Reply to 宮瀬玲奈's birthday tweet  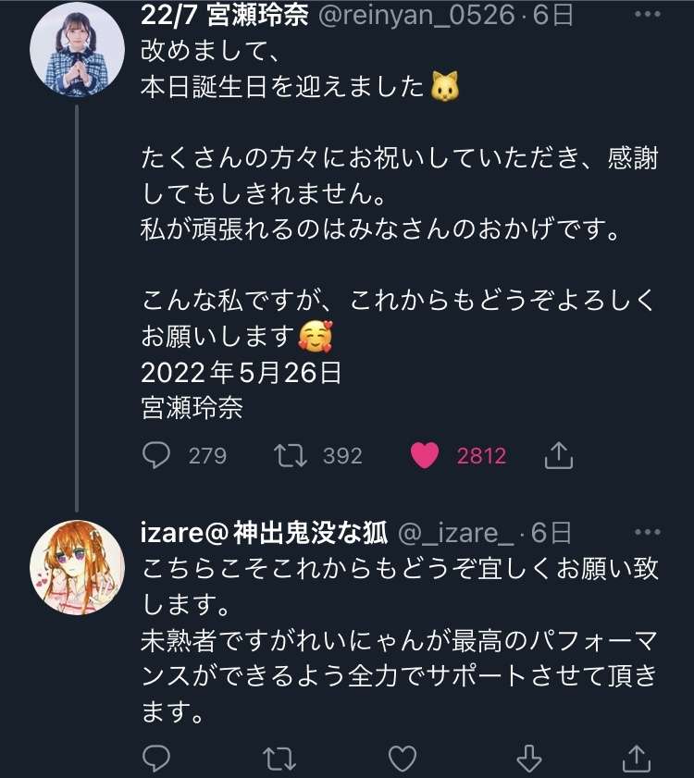click(154, 455)
